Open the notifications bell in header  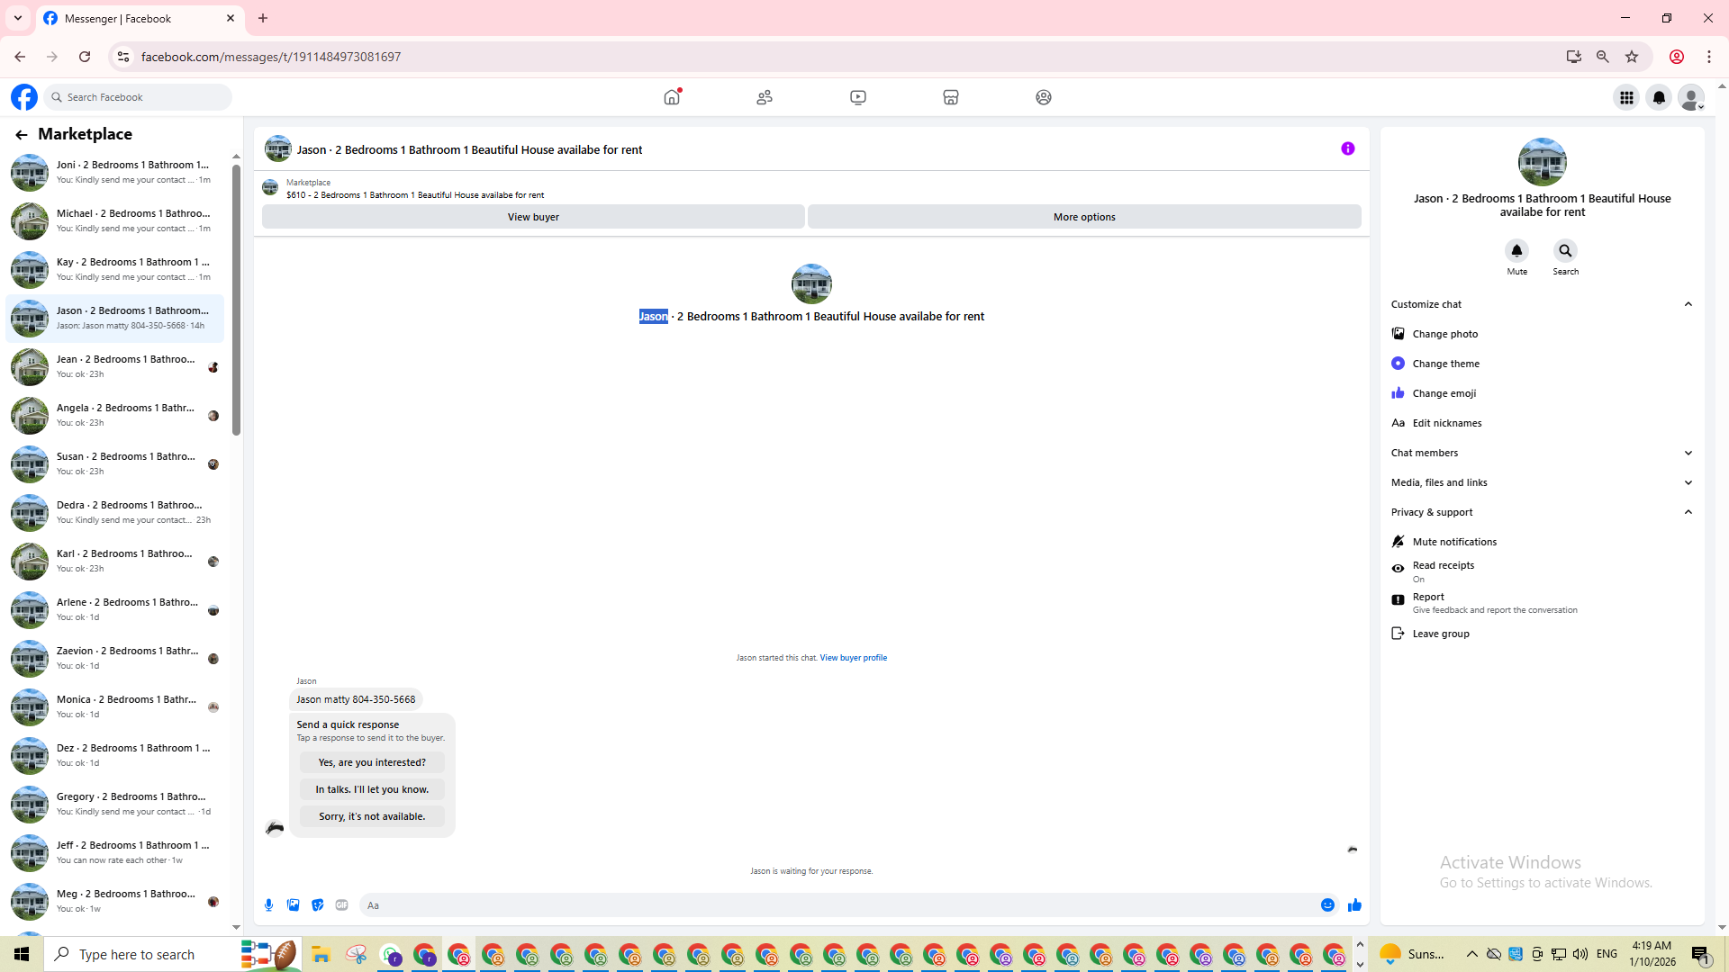coord(1659,97)
